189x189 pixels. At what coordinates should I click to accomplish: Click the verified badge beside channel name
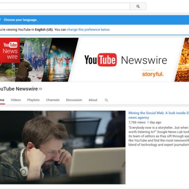41,89
